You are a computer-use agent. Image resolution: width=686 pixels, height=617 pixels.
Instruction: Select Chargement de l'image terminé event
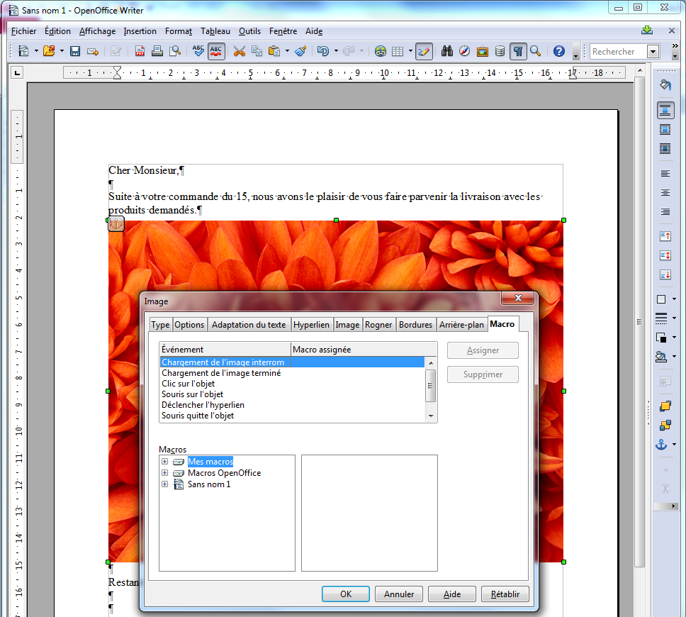pos(292,373)
